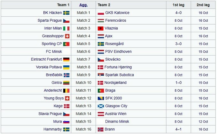Click the 1–0 Gintra first leg result
The width and height of the screenshot is (217, 134).
tap(179, 83)
